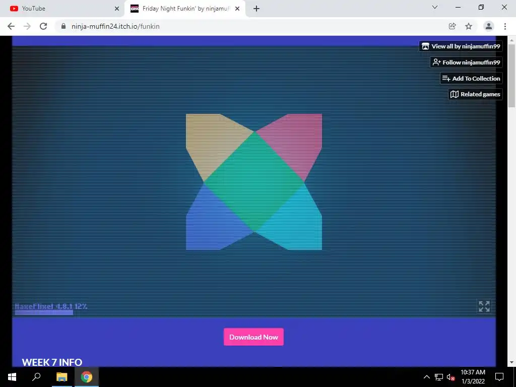Screen dimensions: 516x387
Task: Switch to the YouTube tab
Action: point(62,9)
